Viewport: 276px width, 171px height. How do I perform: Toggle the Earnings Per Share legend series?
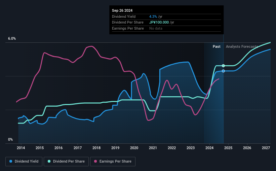point(113,162)
